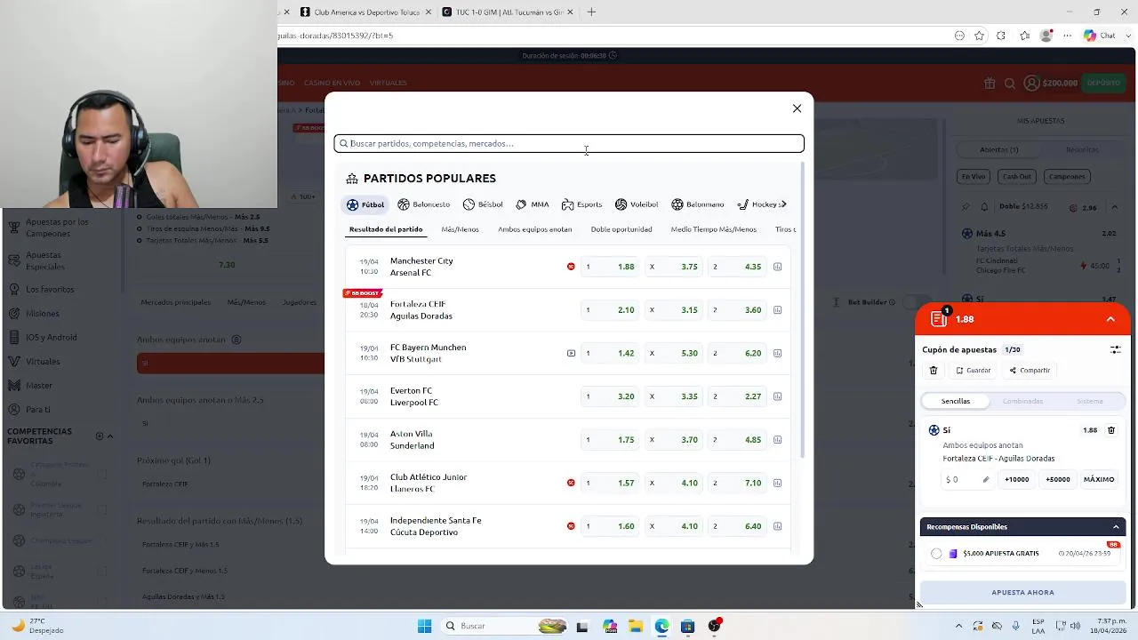1138x640 pixels.
Task: Open stats icon for Independiente Santa Fe match
Action: [x=777, y=526]
